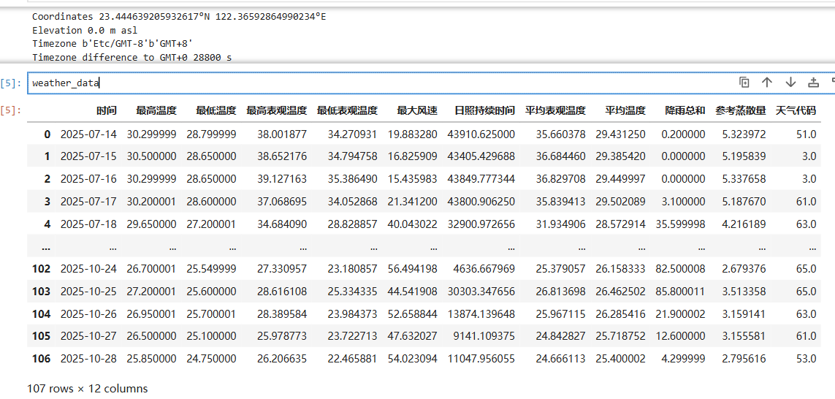Select the Elevation 0.0 m asl line

coord(85,31)
